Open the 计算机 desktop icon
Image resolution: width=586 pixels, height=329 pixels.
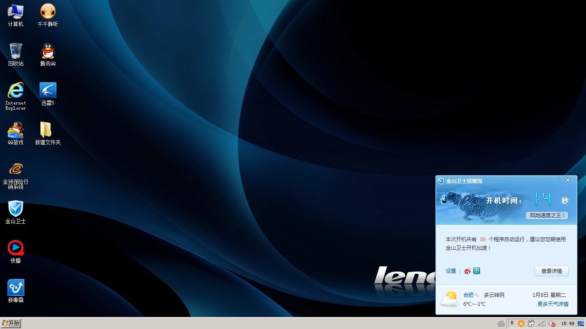16,15
